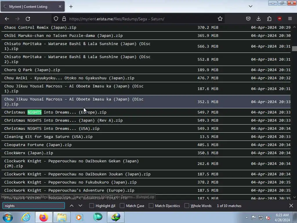
Task: Open Clockwork Knight Daibouken Gekan (2M) link
Action: (72, 163)
